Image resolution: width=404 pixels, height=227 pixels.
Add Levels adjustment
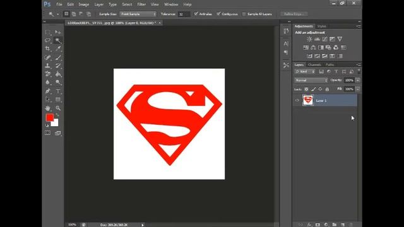click(317, 39)
